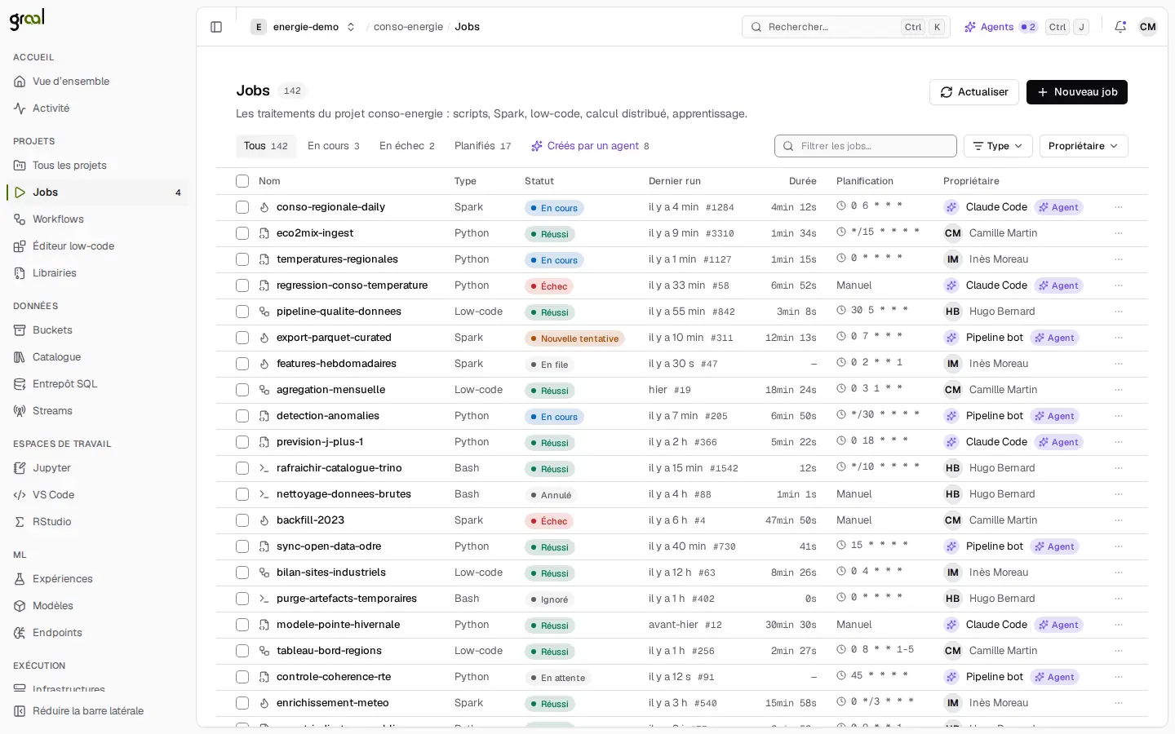Open Éditeur low-code
1175x734 pixels.
[98, 246]
